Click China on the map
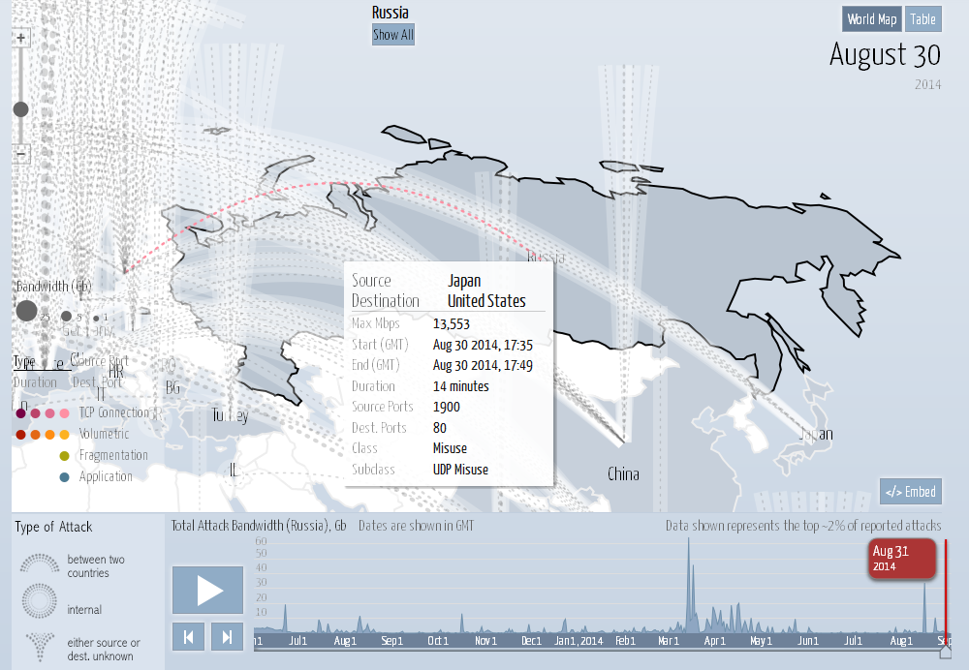This screenshot has width=969, height=670. pyautogui.click(x=623, y=474)
